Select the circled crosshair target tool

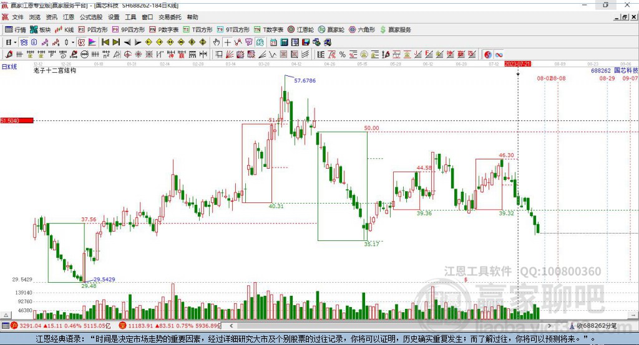tap(127, 55)
